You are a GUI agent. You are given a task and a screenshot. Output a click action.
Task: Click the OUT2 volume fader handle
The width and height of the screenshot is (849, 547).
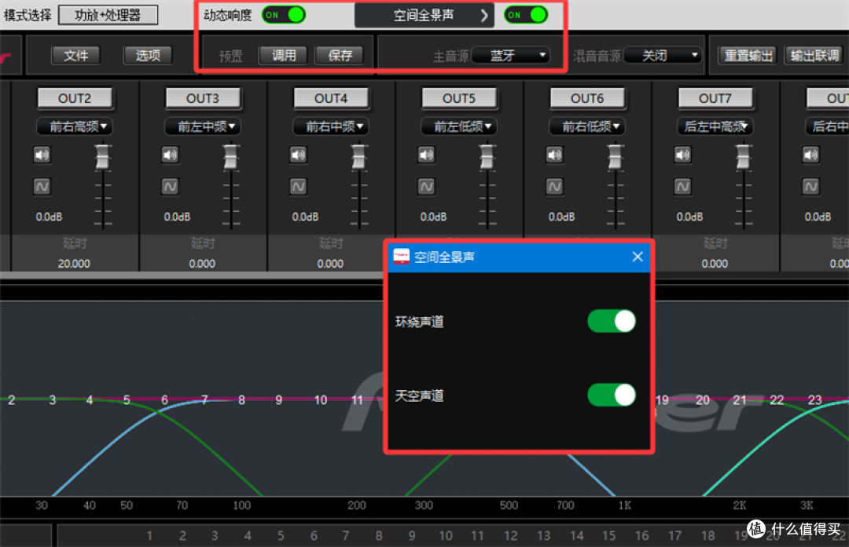pyautogui.click(x=102, y=157)
